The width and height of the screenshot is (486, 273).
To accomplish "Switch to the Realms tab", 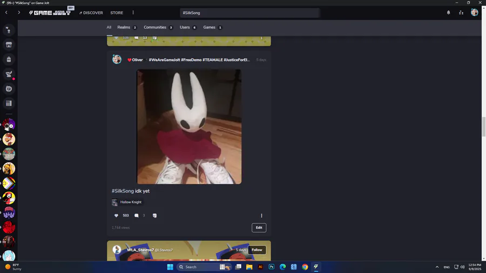I will [x=127, y=27].
